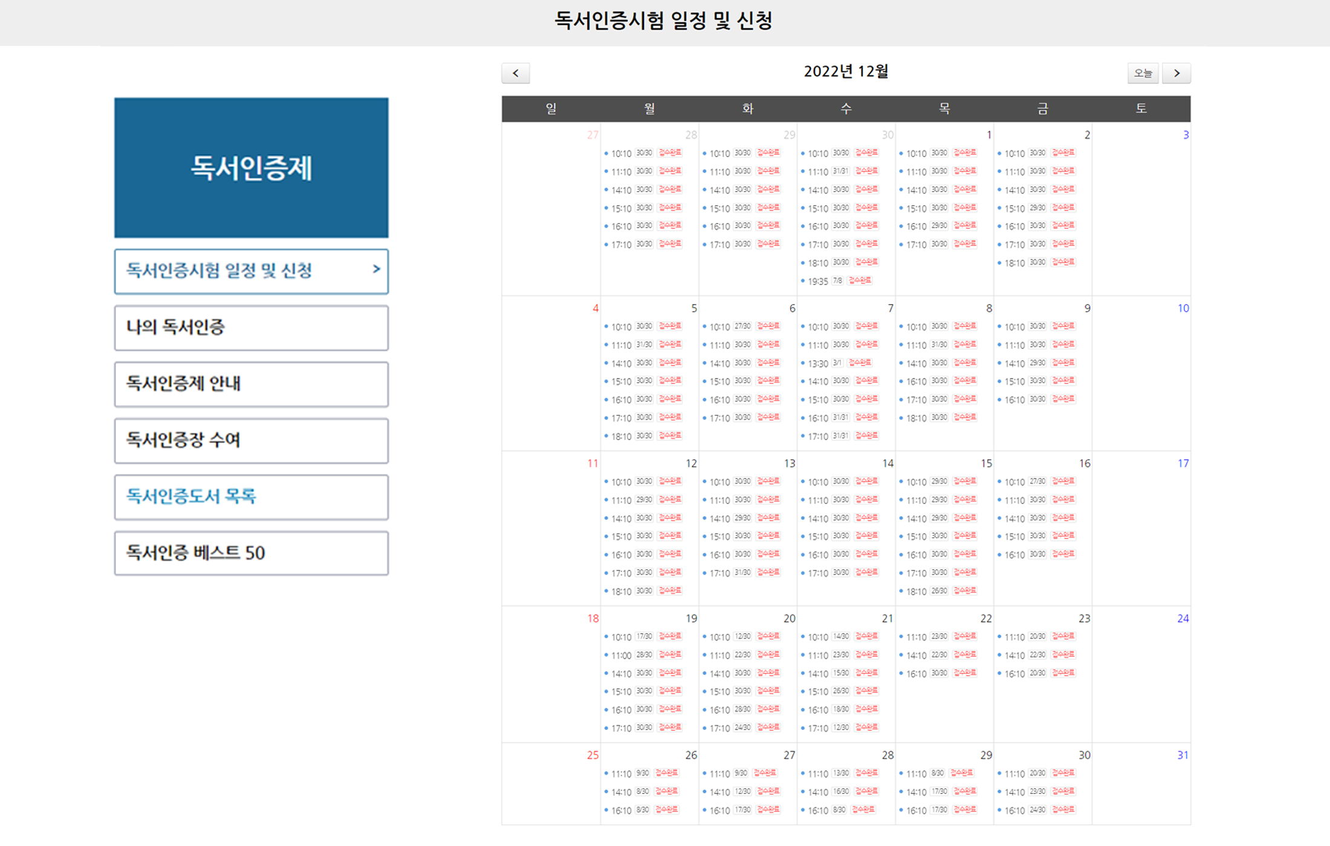Screen dimensions: 1330x846
Task: Click the blue 독서인증제 banner
Action: (x=251, y=167)
